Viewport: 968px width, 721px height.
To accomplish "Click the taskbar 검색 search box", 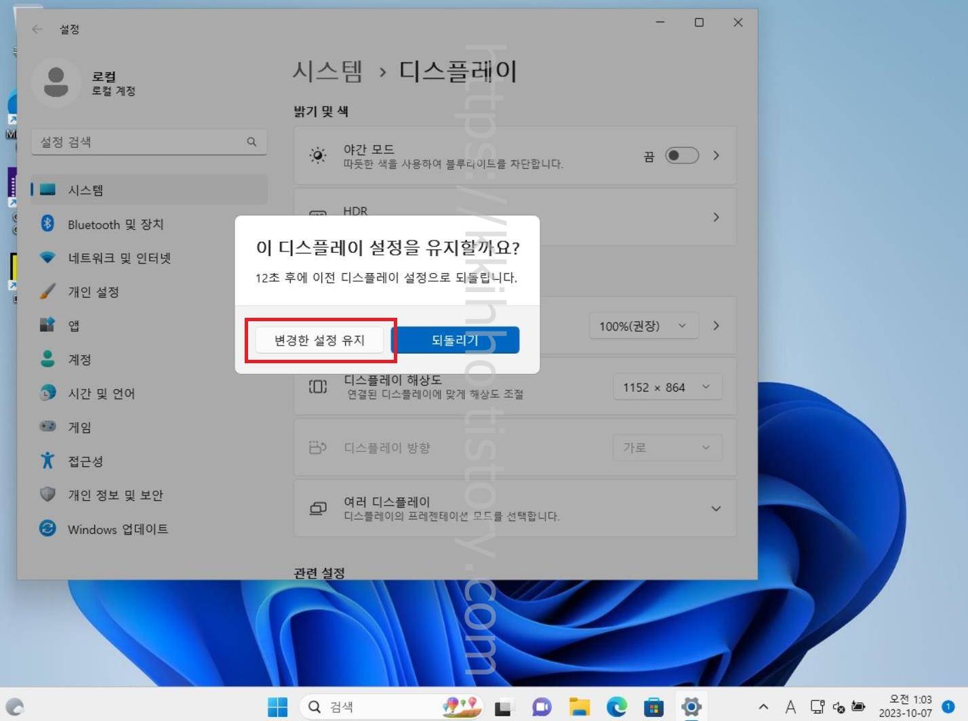I will (x=392, y=707).
